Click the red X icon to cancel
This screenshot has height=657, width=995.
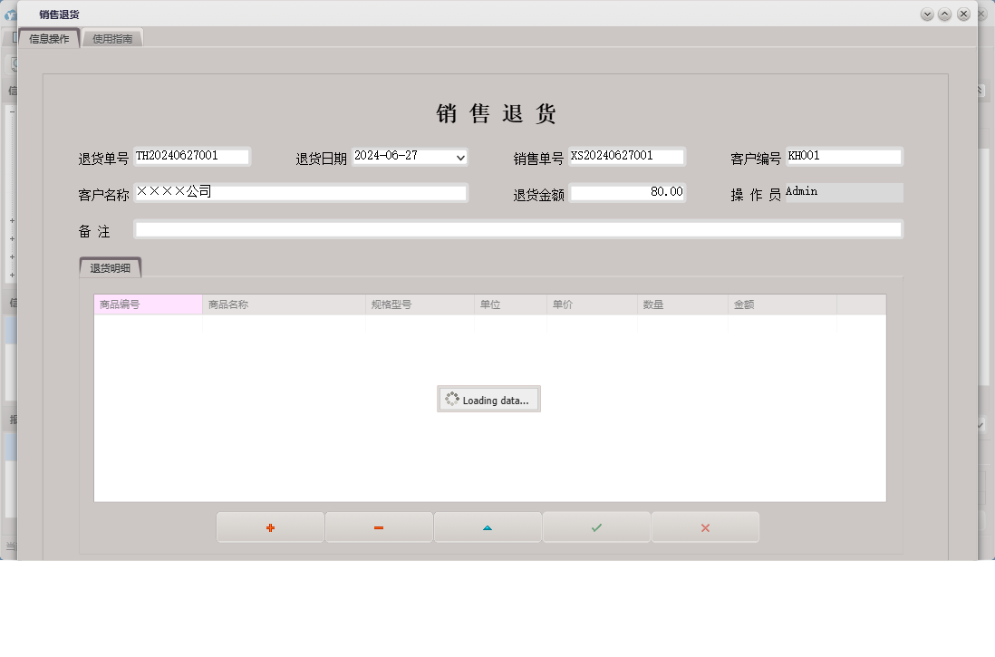tap(704, 527)
